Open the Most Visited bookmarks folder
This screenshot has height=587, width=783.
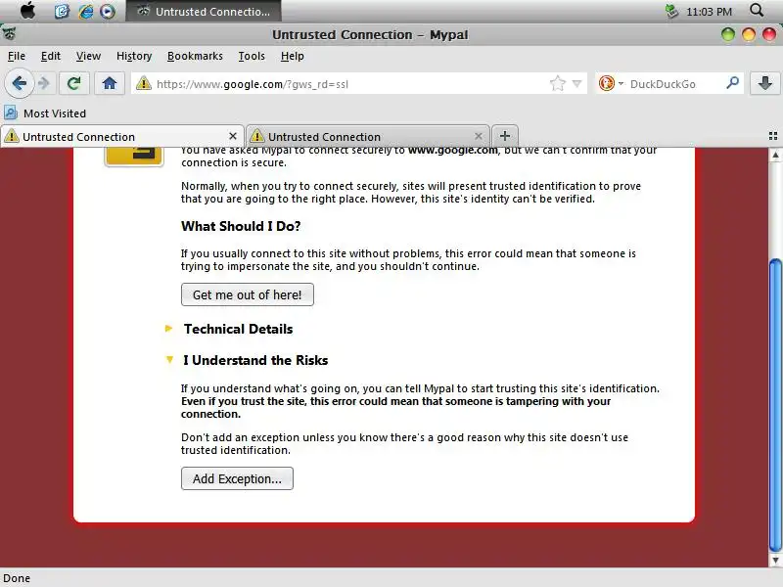(x=45, y=113)
